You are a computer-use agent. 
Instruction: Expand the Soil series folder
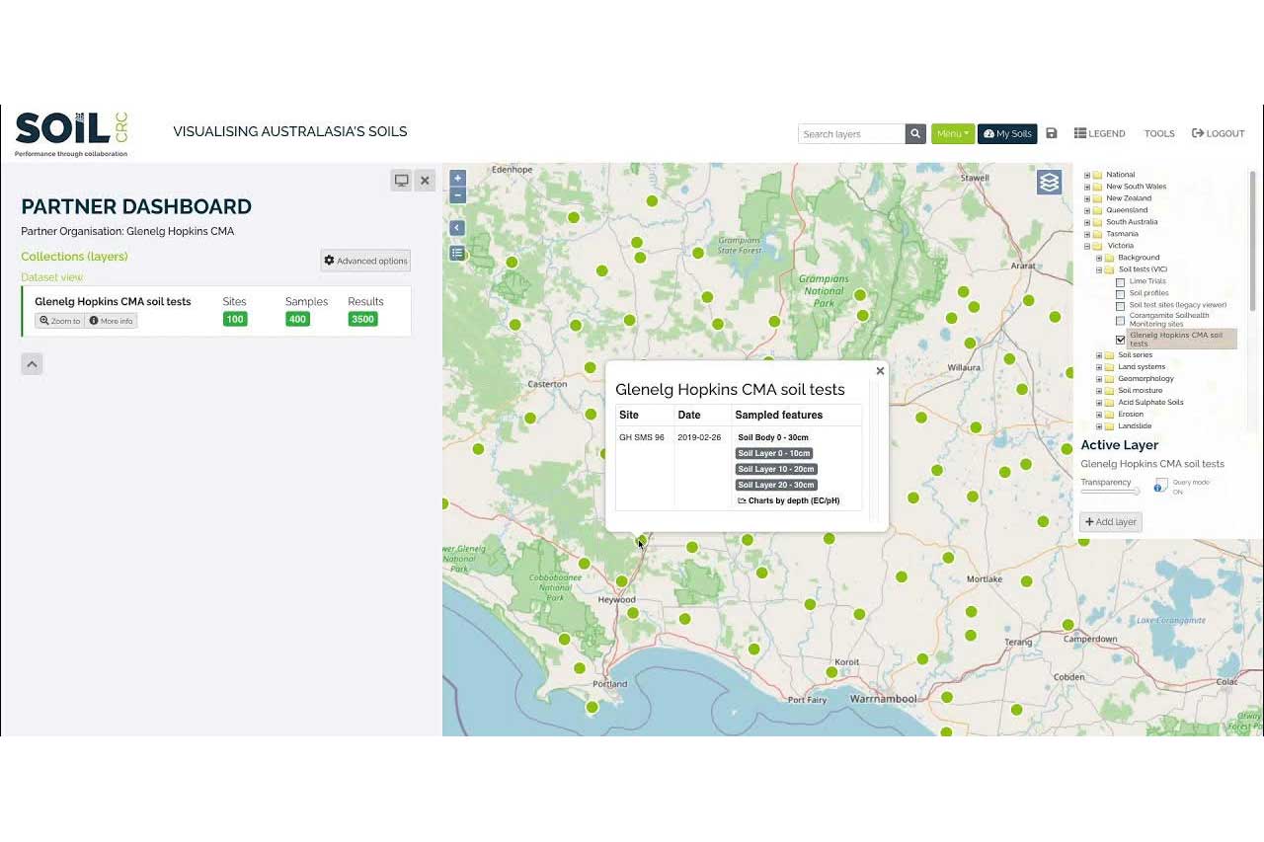[1099, 355]
